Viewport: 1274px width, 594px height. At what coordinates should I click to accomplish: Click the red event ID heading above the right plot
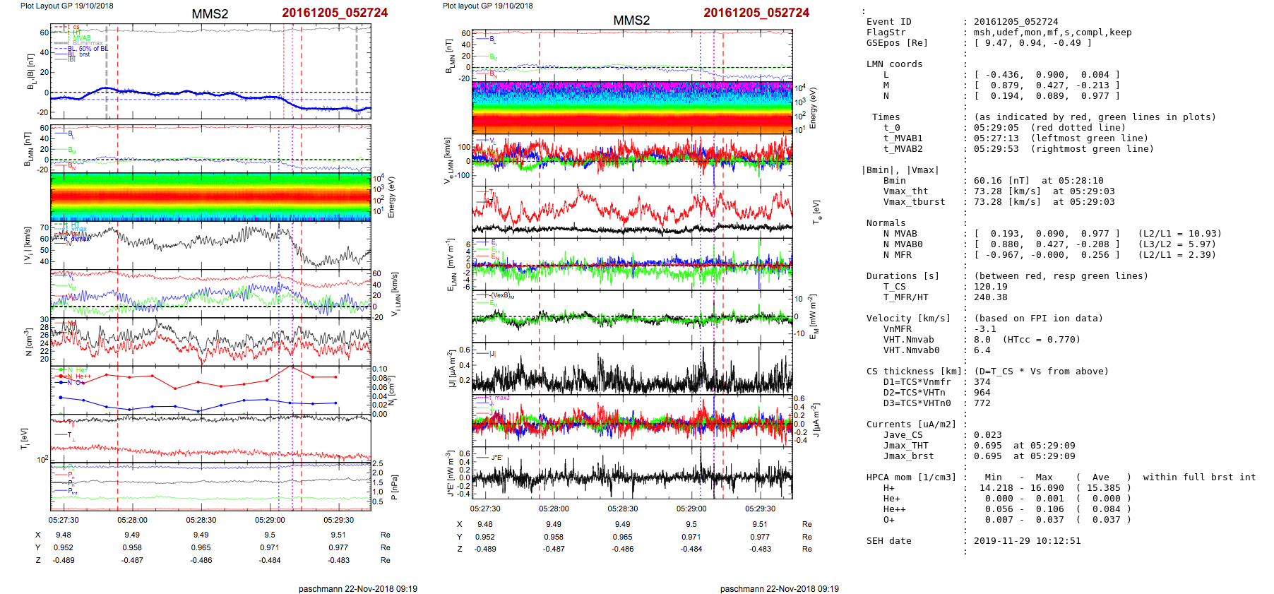(x=756, y=13)
